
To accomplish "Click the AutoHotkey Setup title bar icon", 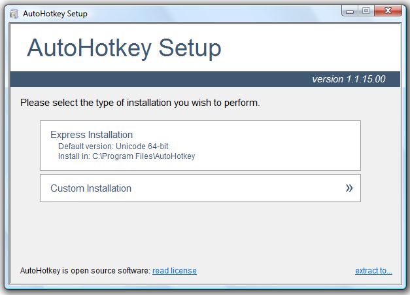I will click(x=14, y=14).
